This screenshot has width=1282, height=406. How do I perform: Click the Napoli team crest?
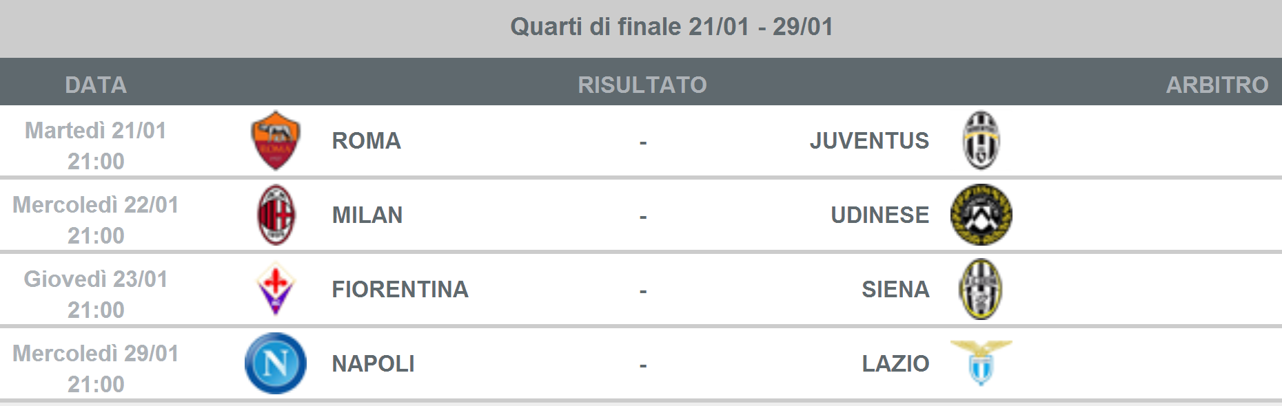[x=276, y=363]
